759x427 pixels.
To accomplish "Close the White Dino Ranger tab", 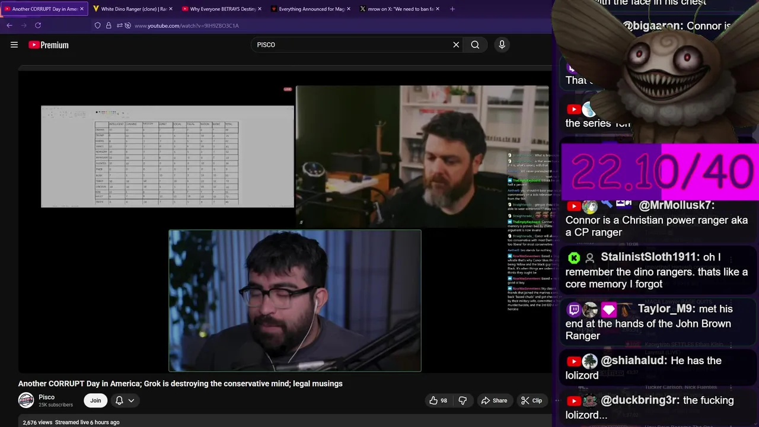I will coord(171,9).
